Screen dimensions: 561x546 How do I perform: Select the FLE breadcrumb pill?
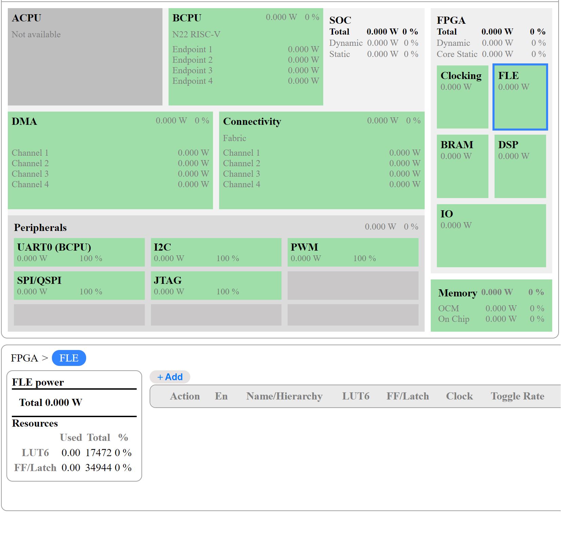[x=69, y=358]
